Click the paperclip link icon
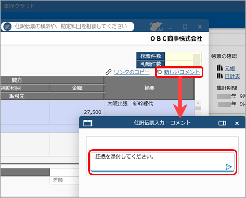The image size is (246, 198). pyautogui.click(x=108, y=72)
